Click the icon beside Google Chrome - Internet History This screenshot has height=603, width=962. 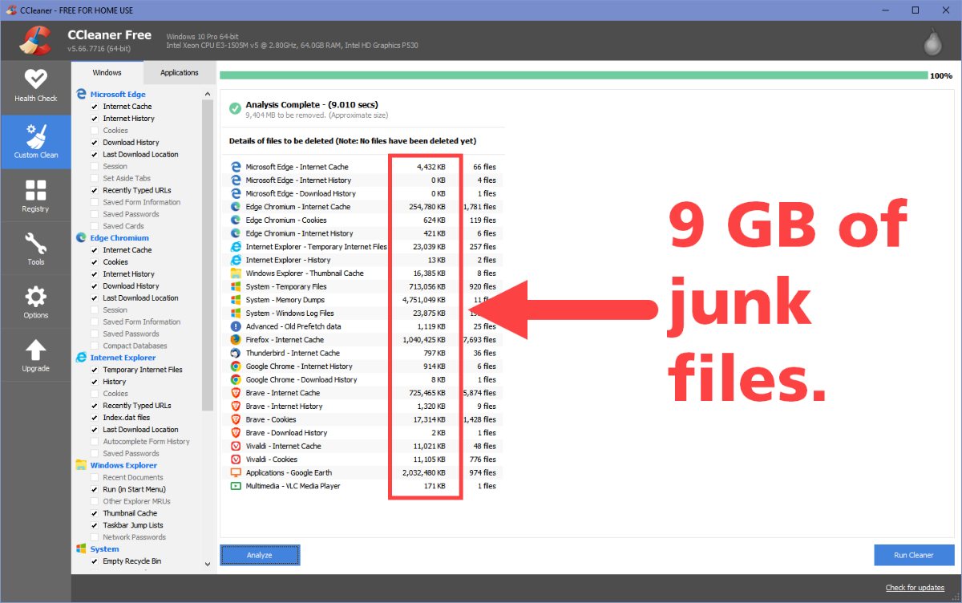(x=236, y=366)
